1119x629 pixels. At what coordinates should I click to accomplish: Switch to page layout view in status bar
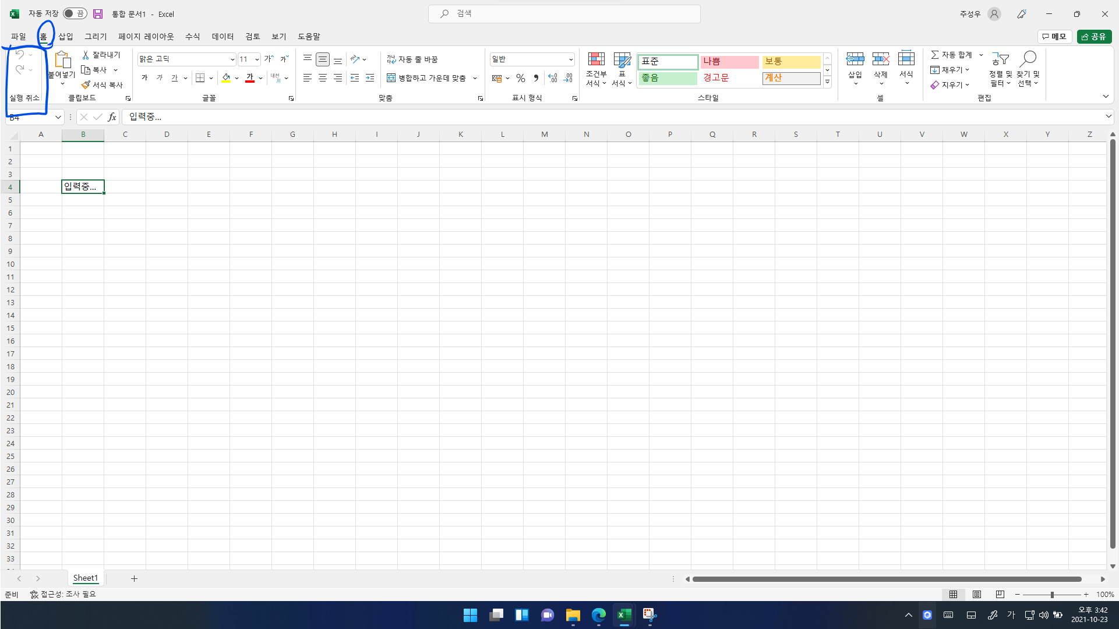point(977,595)
